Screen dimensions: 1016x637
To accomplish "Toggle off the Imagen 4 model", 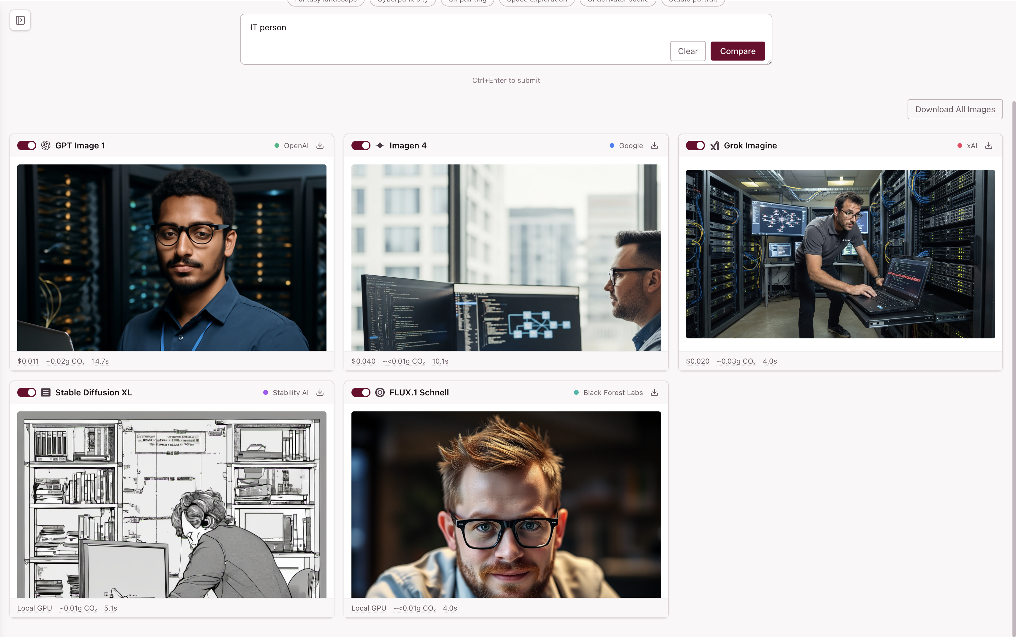I will point(361,145).
